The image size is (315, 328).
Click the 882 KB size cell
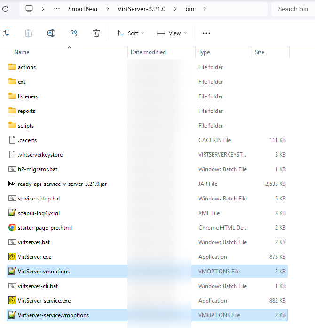277,301
